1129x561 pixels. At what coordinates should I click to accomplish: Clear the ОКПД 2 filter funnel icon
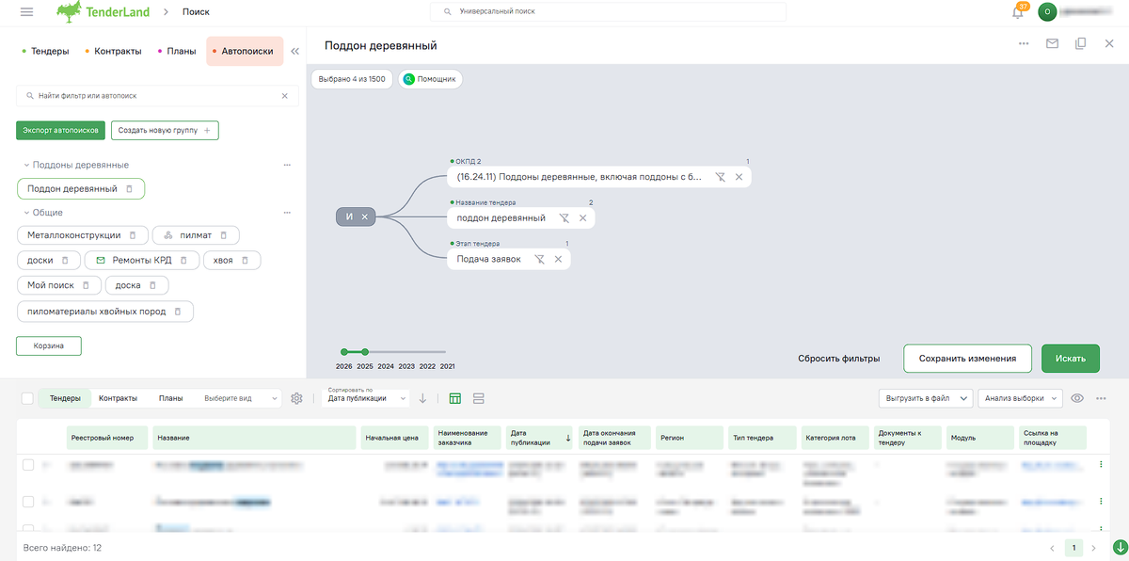click(720, 177)
